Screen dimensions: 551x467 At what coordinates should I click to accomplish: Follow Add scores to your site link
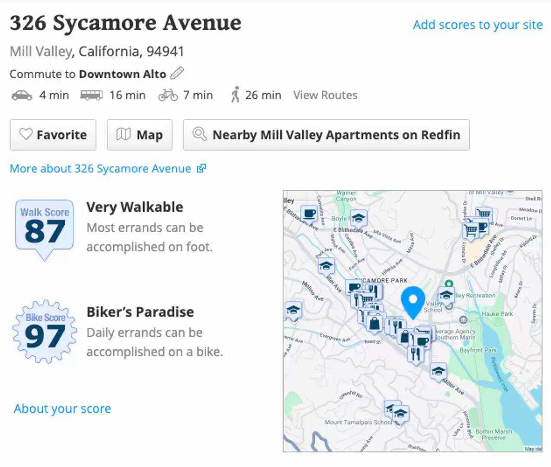tap(478, 25)
